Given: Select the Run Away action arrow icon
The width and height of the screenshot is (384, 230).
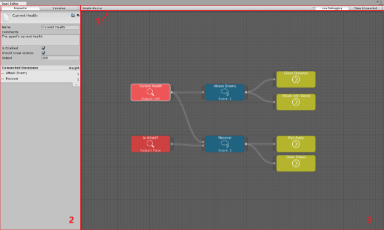Looking at the screenshot, I should (x=296, y=144).
